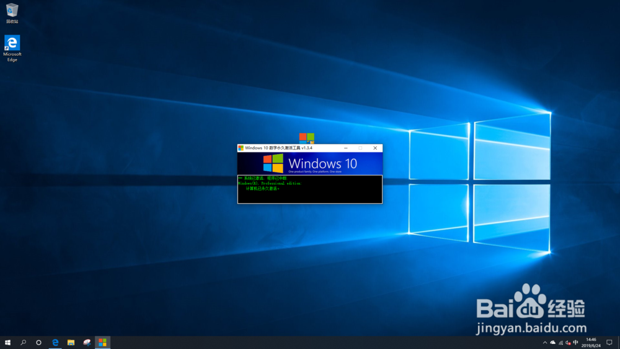Click the activation tool v1.3.4 title text
620x349 pixels.
click(278, 148)
